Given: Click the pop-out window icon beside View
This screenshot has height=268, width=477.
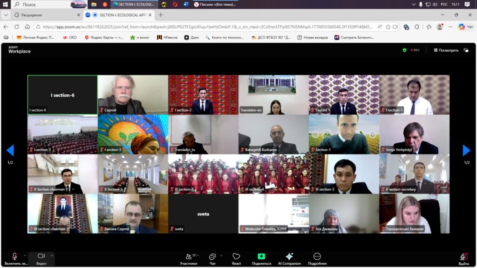Looking at the screenshot, I should (466, 50).
